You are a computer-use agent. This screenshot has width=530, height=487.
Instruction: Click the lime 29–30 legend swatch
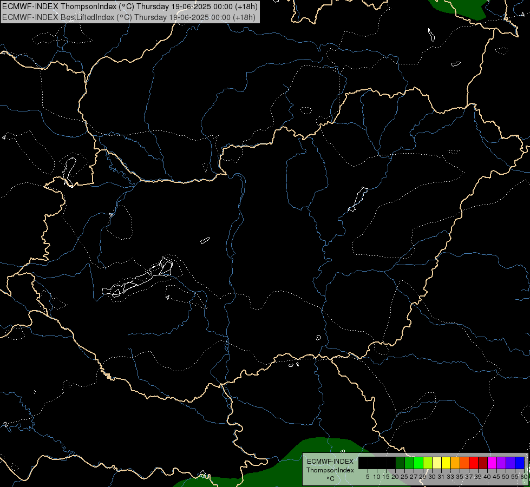pos(428,463)
